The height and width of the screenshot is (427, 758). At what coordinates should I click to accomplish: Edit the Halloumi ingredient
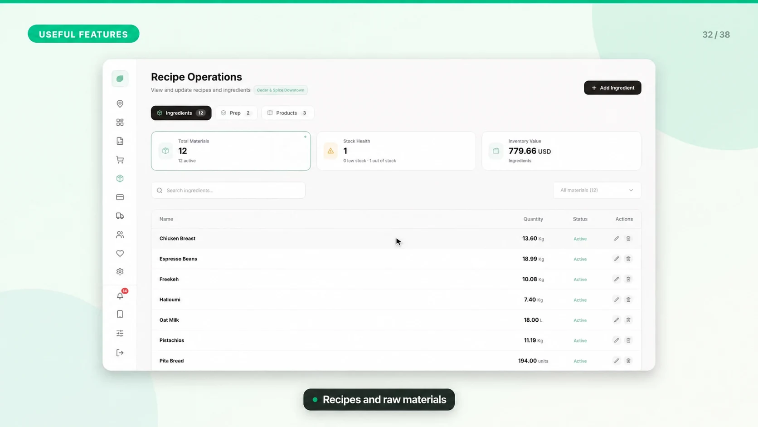617,299
